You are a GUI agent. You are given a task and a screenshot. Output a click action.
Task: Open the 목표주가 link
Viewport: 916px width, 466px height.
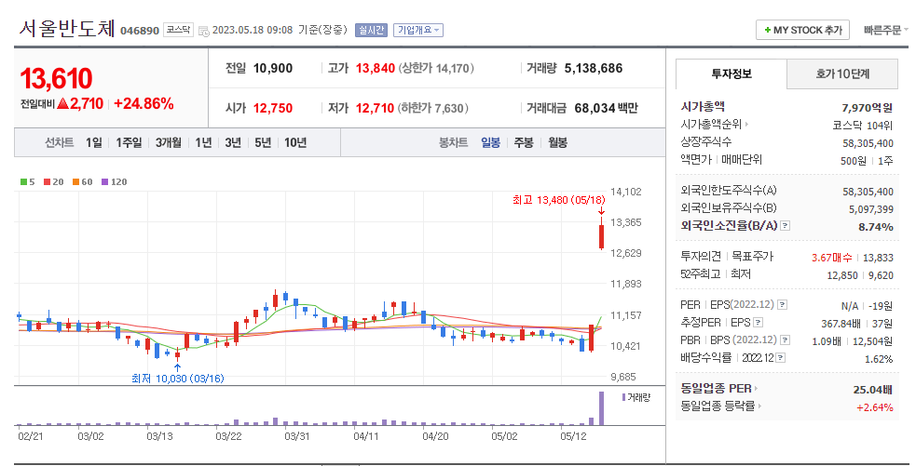[752, 256]
